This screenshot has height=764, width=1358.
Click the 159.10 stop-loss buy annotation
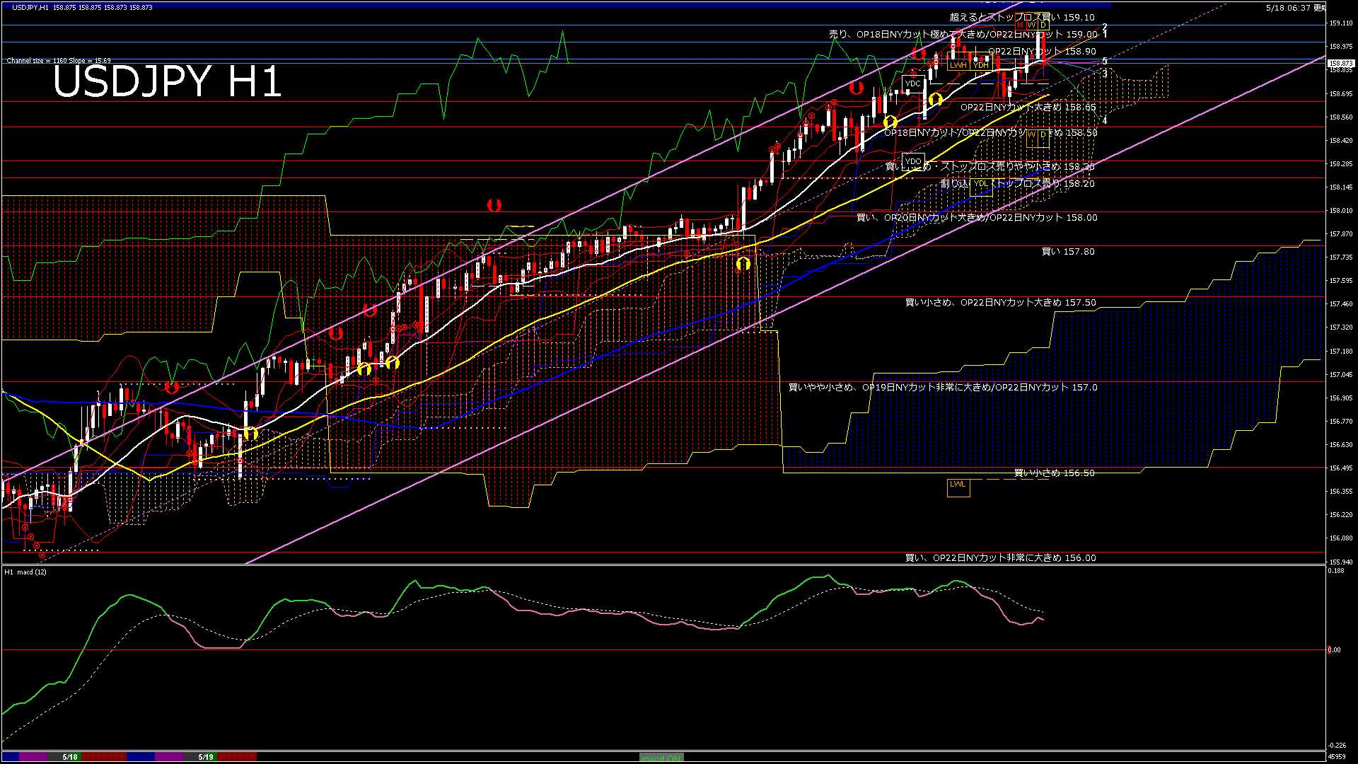(x=1022, y=17)
